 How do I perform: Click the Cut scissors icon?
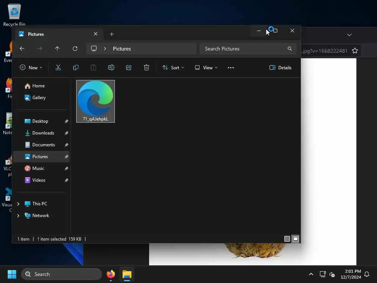click(x=58, y=68)
